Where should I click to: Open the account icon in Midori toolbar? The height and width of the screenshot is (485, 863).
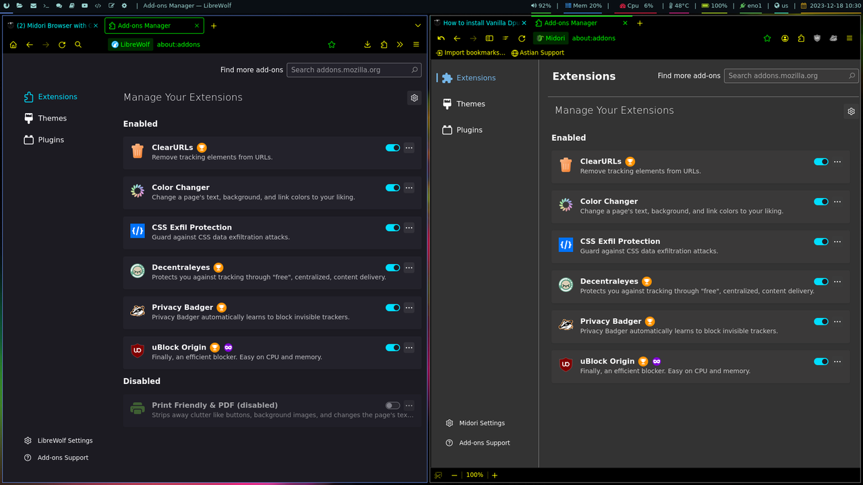click(x=785, y=38)
